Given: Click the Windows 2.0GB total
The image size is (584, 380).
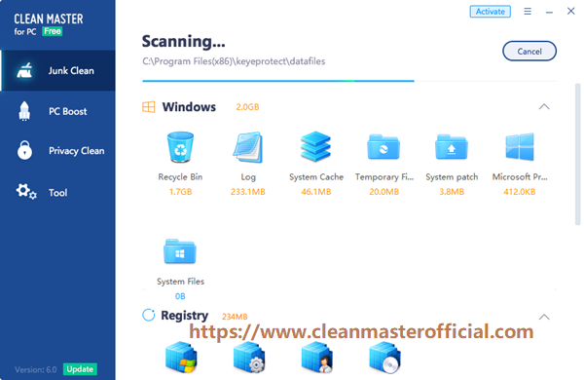Looking at the screenshot, I should point(247,107).
